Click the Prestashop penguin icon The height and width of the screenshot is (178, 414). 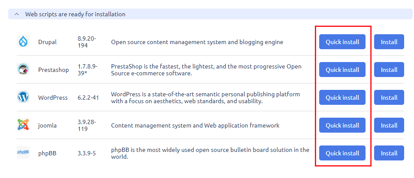point(23,70)
